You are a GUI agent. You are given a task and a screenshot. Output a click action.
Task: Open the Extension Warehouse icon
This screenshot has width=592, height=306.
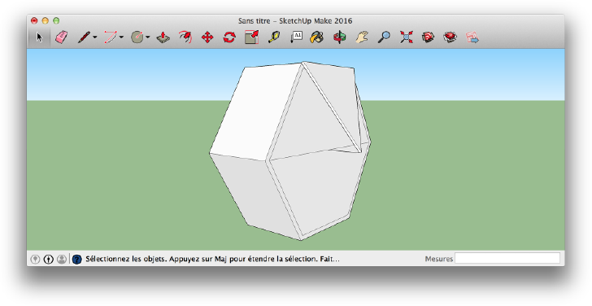tap(451, 37)
